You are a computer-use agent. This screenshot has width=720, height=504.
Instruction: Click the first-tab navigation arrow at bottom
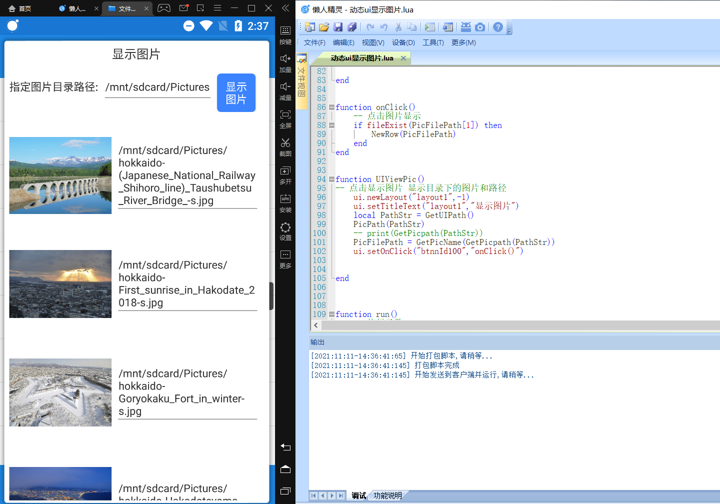pos(313,495)
